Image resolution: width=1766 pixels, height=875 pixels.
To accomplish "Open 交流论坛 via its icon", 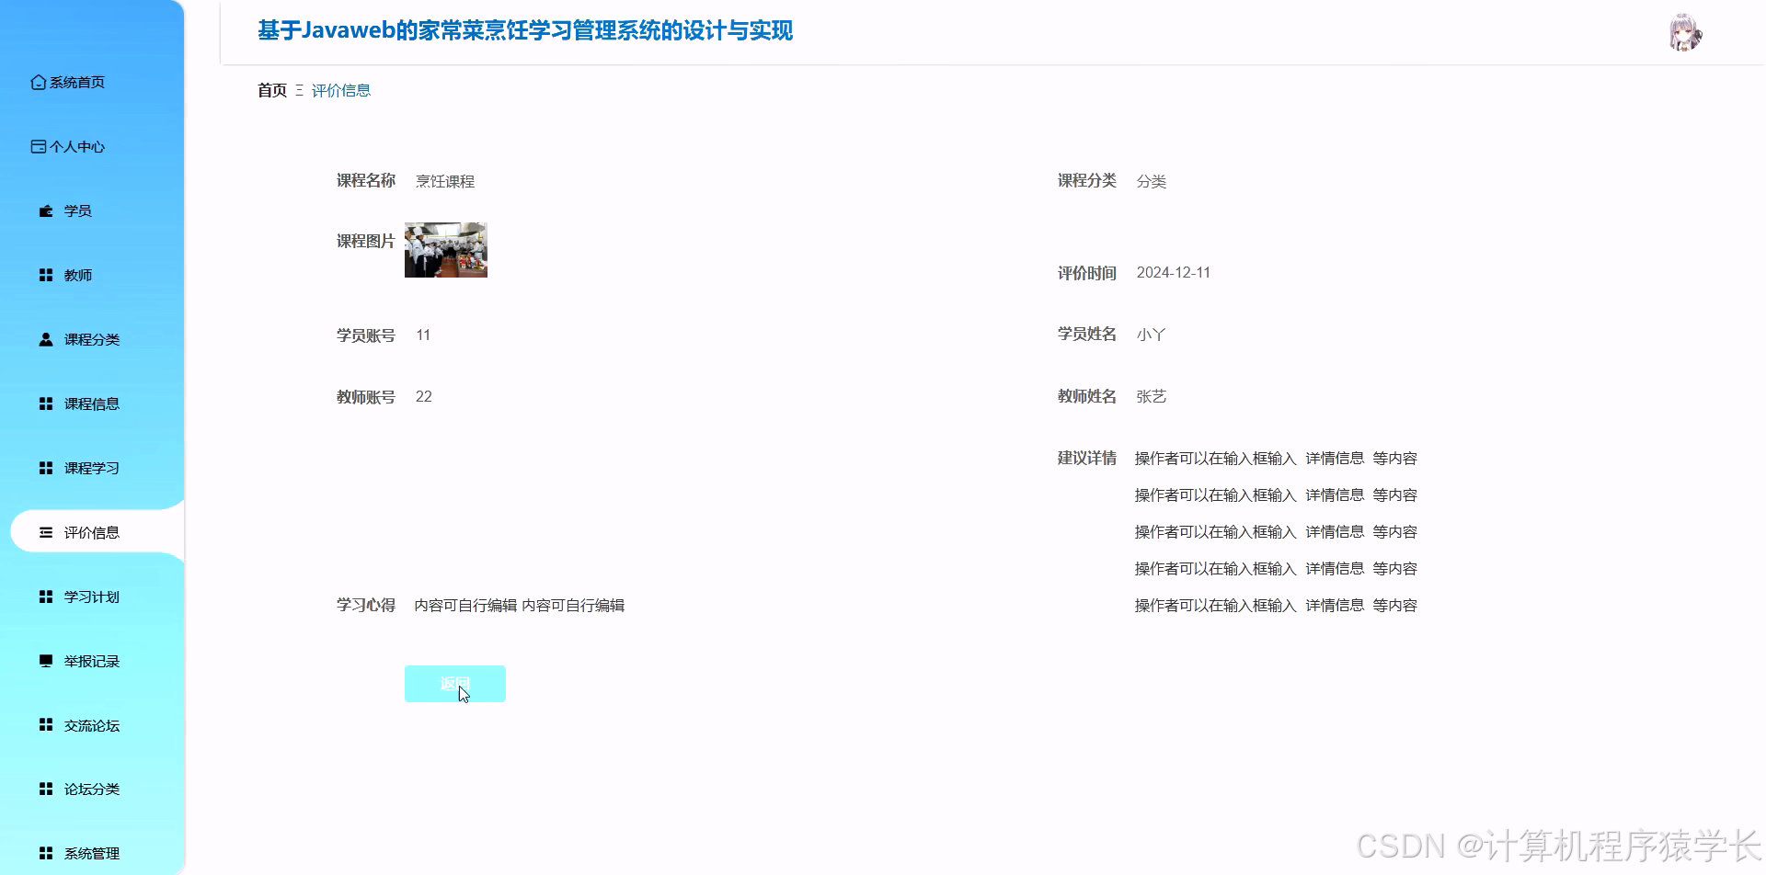I will click(45, 724).
